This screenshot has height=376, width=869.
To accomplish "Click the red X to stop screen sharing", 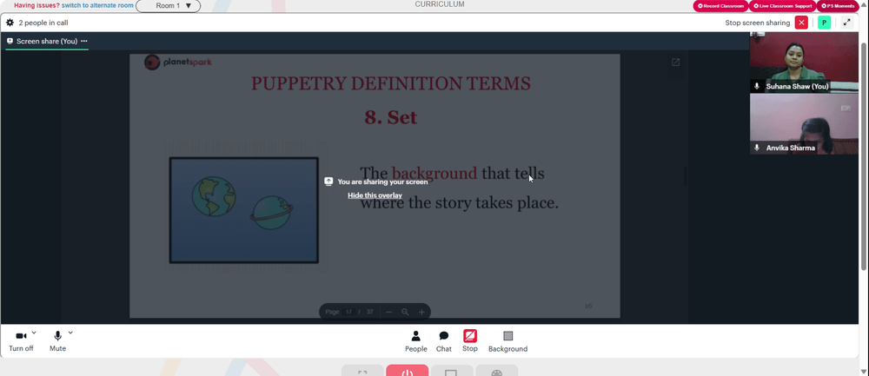I will click(801, 23).
